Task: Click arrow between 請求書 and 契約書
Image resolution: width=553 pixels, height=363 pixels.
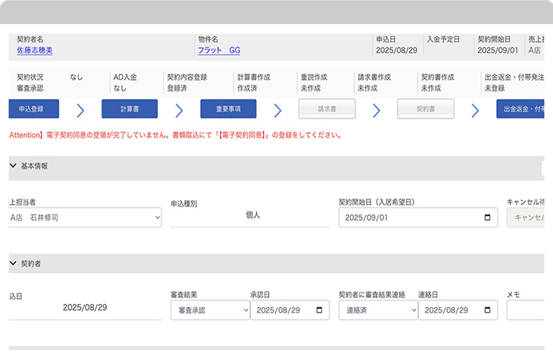Action: click(x=376, y=111)
